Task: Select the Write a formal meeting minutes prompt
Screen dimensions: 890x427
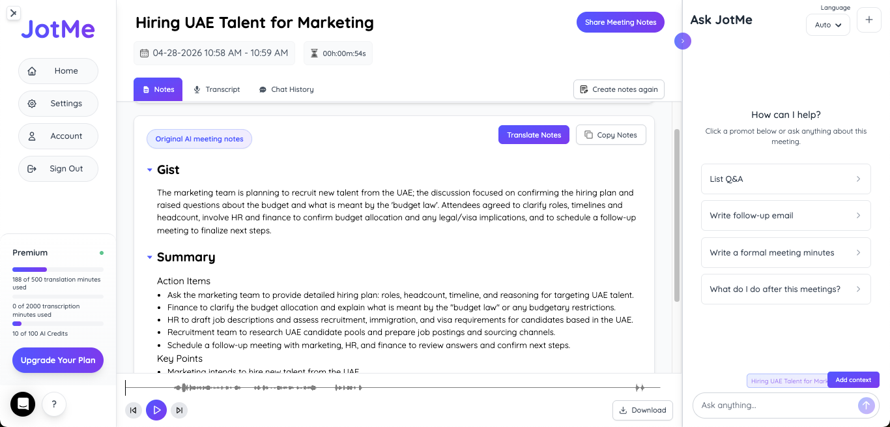Action: tap(786, 252)
